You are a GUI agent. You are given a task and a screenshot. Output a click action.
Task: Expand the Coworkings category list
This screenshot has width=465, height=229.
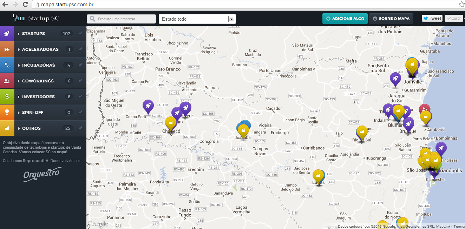coord(18,81)
